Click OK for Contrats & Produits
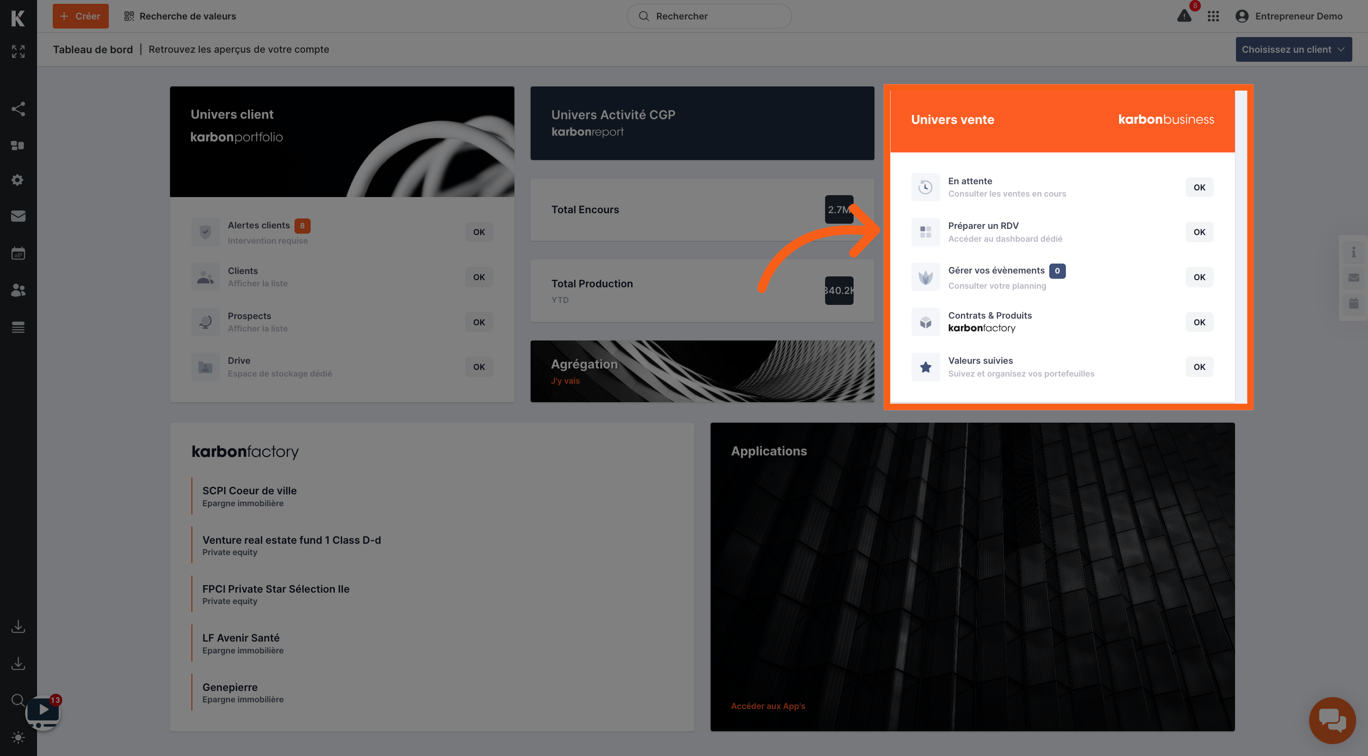 (1199, 322)
